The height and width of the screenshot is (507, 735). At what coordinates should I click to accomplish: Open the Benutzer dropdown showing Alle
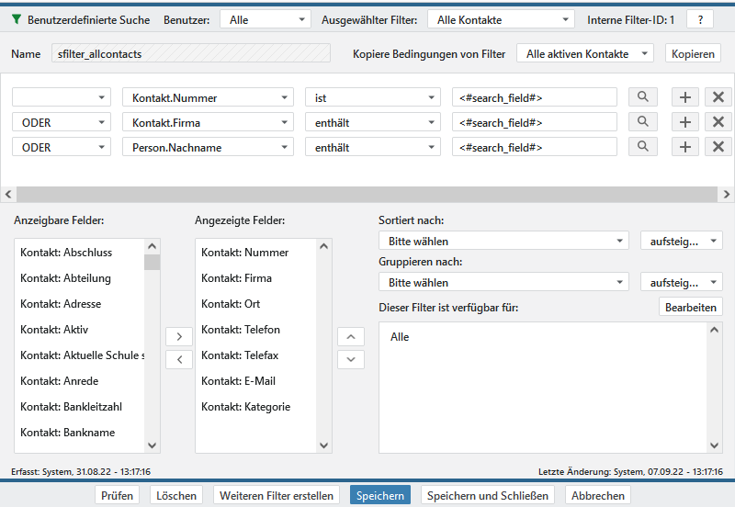(x=265, y=19)
